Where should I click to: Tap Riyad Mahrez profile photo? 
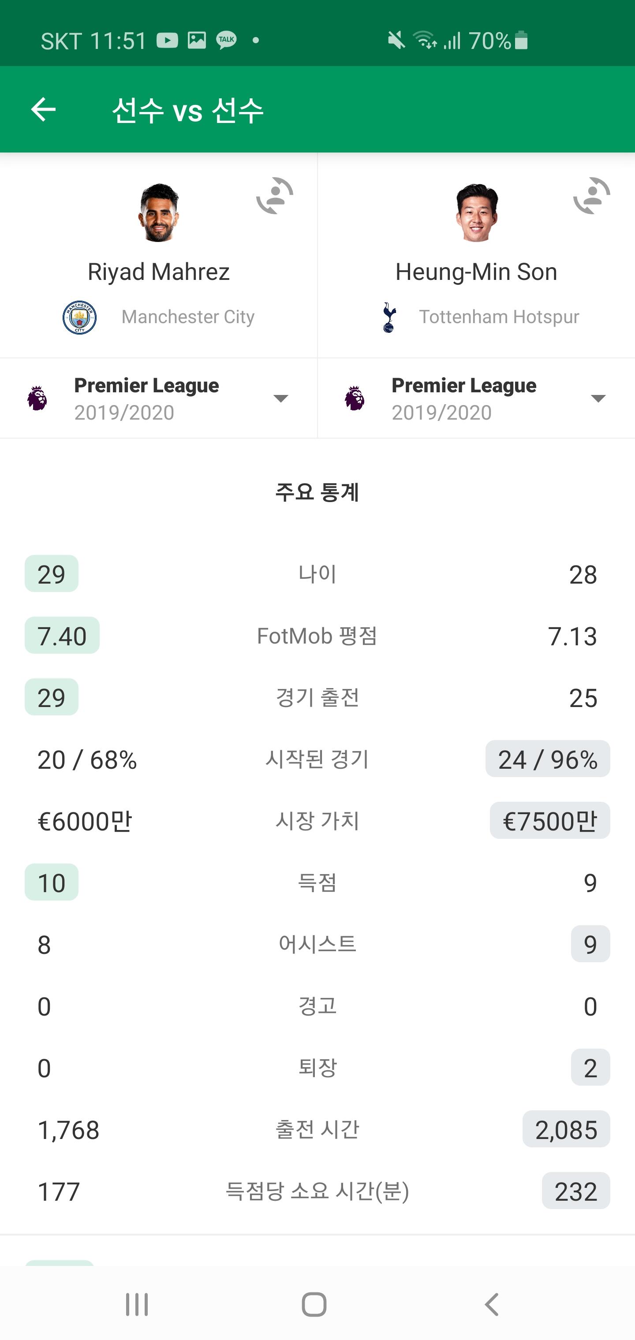coord(159,212)
